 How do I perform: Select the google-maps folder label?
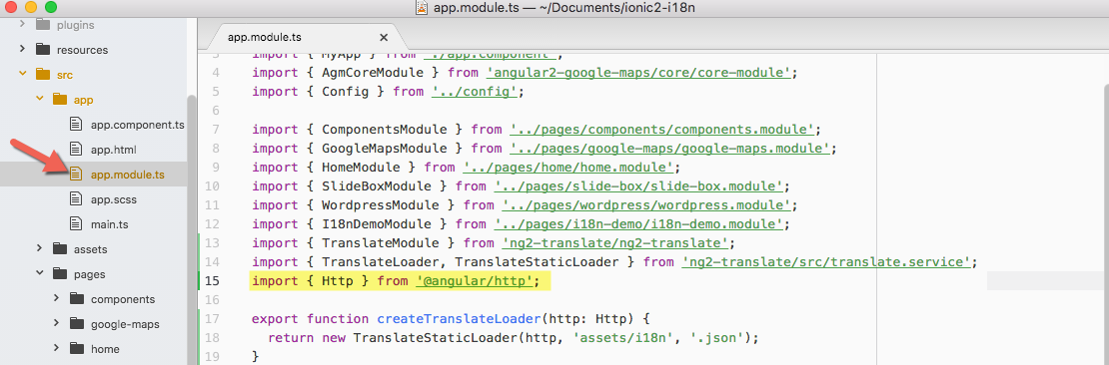pyautogui.click(x=125, y=324)
